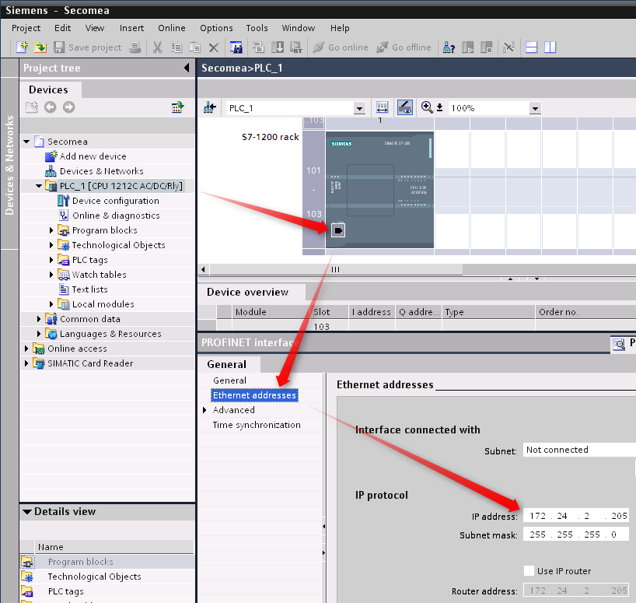Image resolution: width=636 pixels, height=603 pixels.
Task: Click the Copy toolbar icon
Action: pos(176,47)
